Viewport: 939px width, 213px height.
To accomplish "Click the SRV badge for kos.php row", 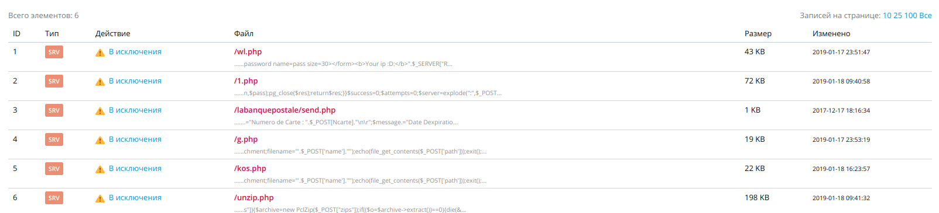I will (x=54, y=169).
